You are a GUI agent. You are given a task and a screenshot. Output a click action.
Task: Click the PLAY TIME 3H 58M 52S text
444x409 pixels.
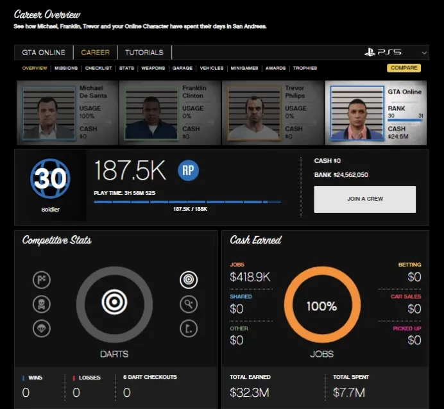(124, 193)
